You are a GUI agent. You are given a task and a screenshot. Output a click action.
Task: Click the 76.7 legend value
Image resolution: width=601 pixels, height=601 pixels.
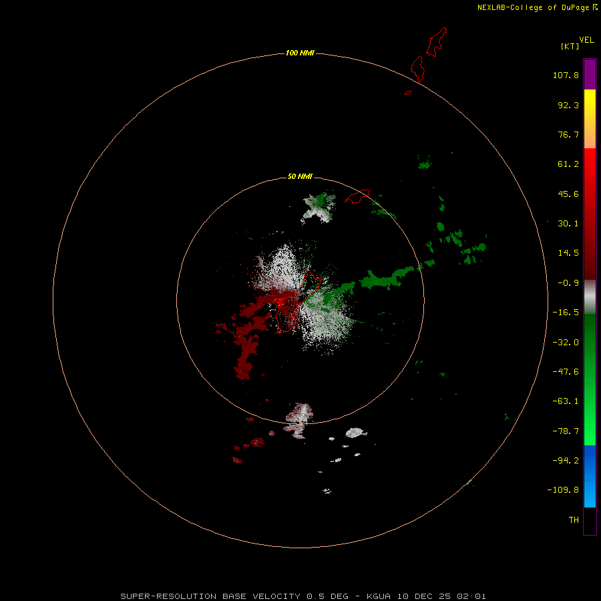[x=568, y=134]
